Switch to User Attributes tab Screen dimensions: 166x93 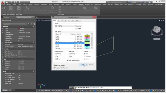click(x=77, y=21)
